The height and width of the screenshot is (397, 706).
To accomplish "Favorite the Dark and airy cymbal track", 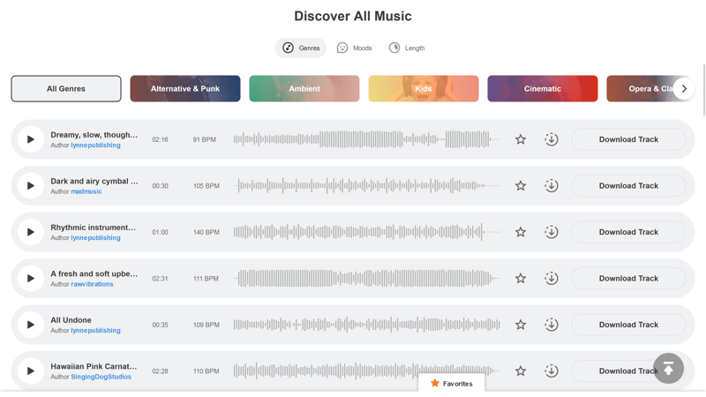I will pyautogui.click(x=521, y=186).
